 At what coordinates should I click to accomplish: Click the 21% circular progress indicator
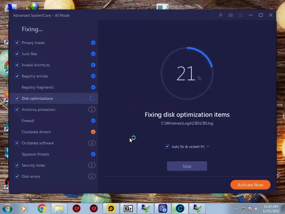coord(187,74)
